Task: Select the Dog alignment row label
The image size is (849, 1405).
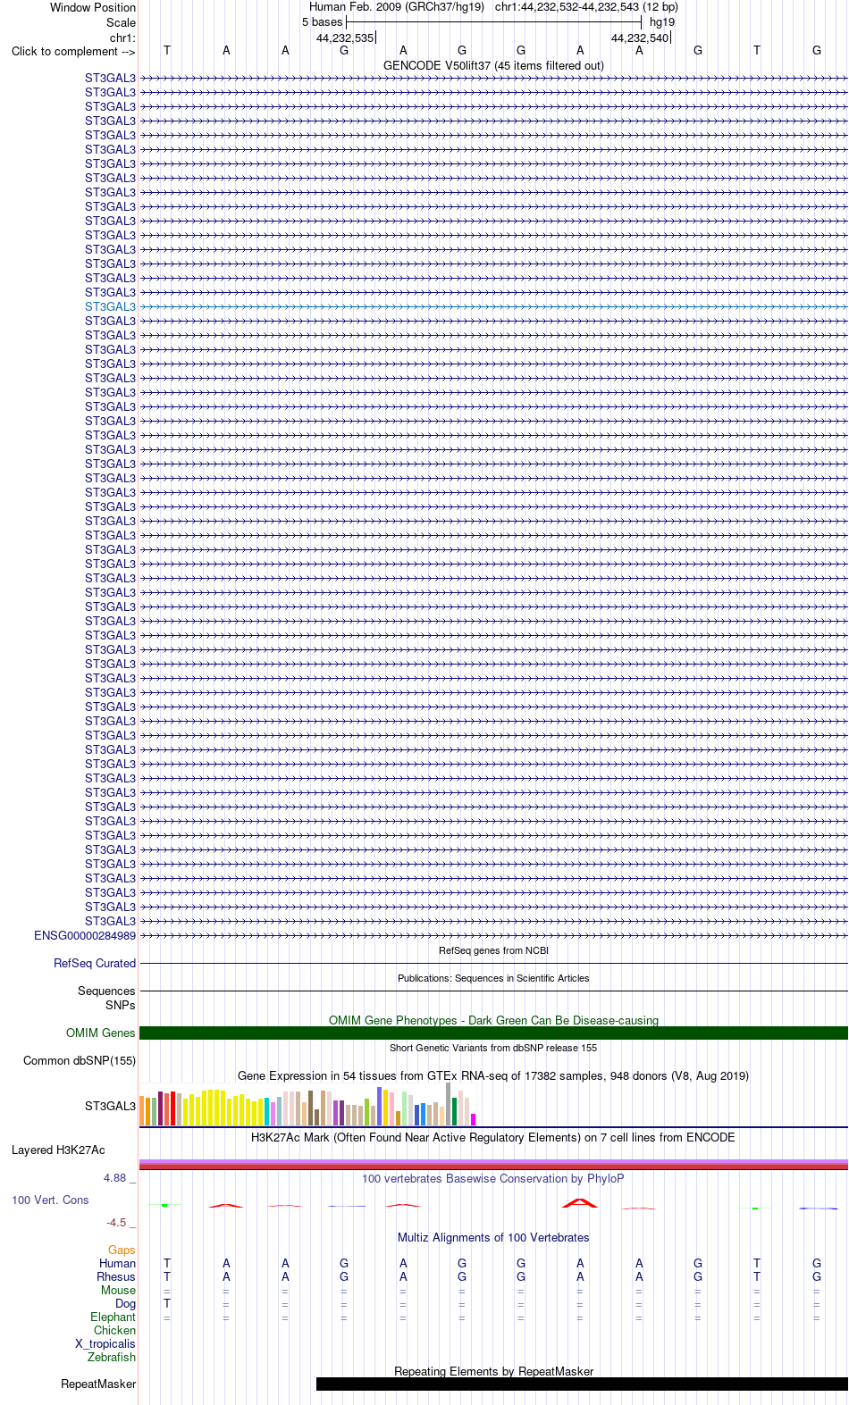Action: tap(125, 1303)
